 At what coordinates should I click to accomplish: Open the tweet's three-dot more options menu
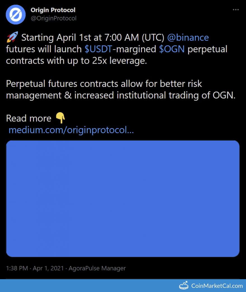236,10
